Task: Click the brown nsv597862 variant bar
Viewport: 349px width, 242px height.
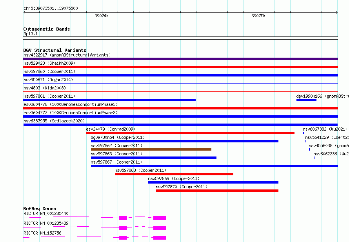Action: point(151,149)
